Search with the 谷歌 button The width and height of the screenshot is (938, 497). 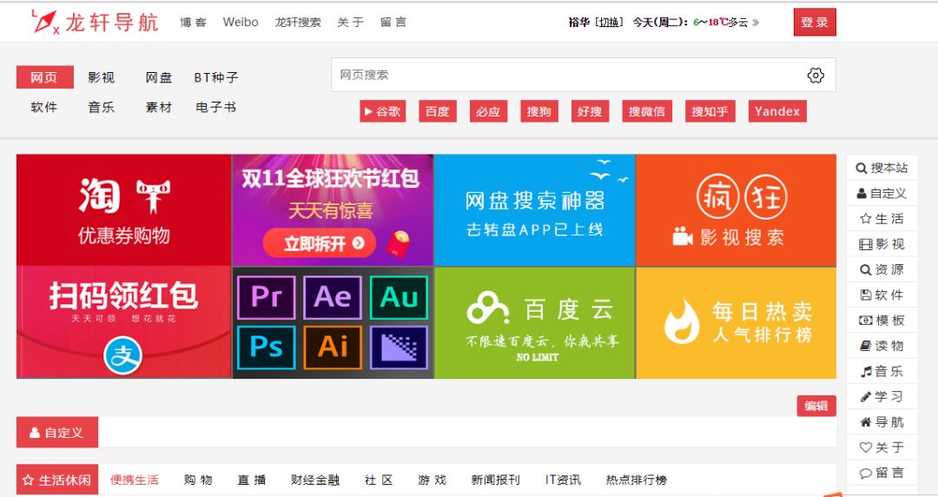383,111
